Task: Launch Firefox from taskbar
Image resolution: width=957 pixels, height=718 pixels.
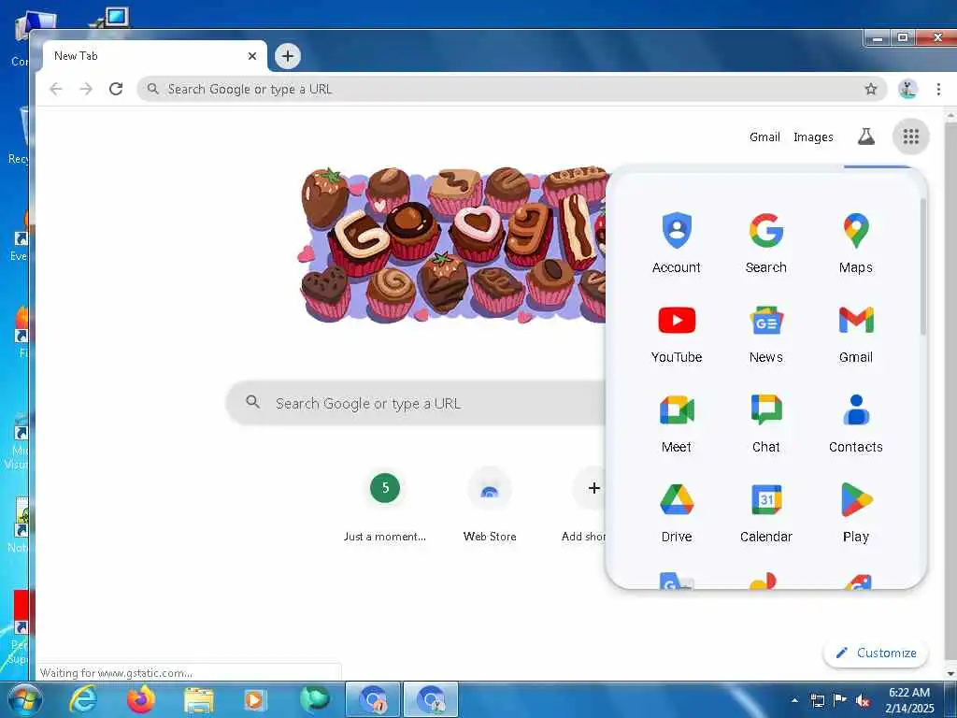Action: click(140, 699)
